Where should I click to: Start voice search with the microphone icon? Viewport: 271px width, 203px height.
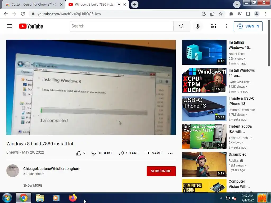tap(197, 26)
